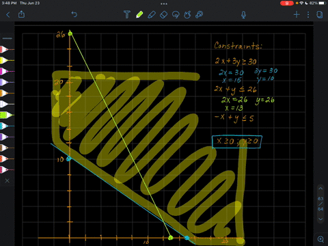Select the hand scroll tool

point(187,14)
